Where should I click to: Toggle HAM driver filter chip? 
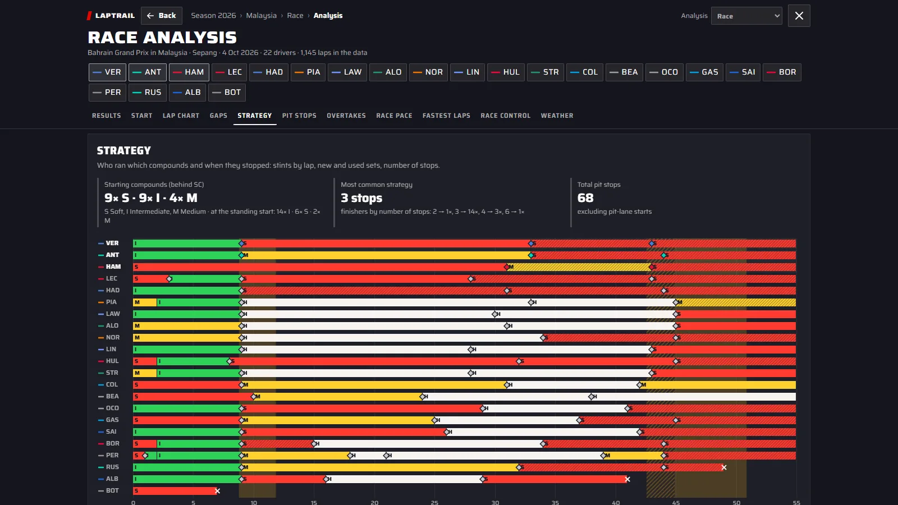coord(189,72)
